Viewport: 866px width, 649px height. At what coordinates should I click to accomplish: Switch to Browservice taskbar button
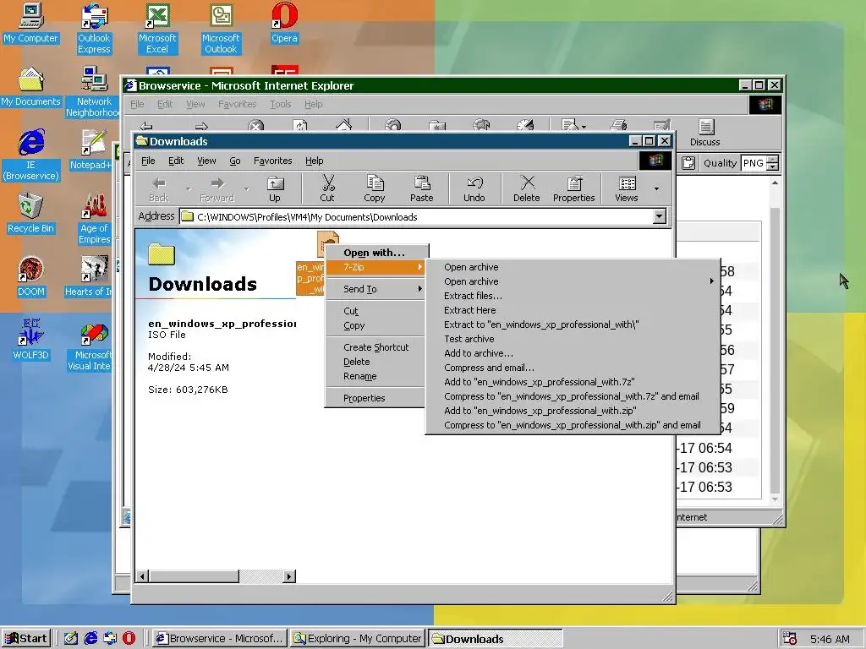click(x=220, y=639)
